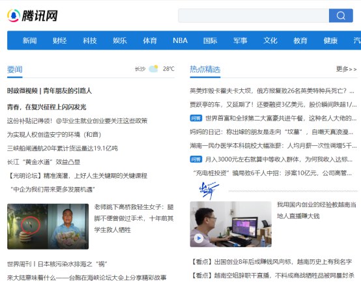Open 三峡船闸通航20年 article

coord(63,148)
